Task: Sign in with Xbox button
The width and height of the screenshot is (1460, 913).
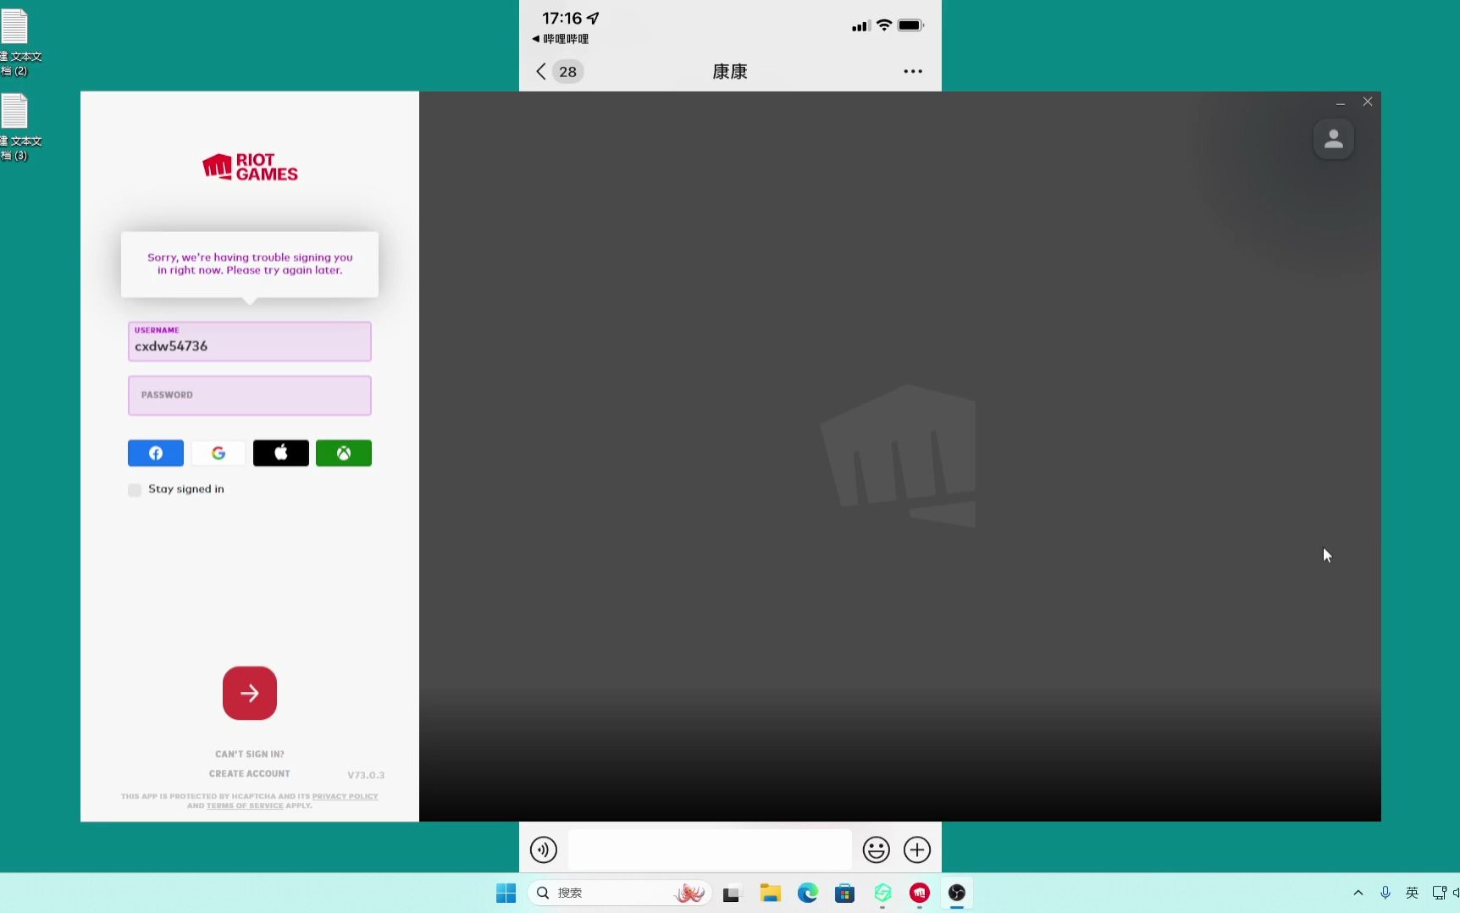Action: click(x=344, y=453)
